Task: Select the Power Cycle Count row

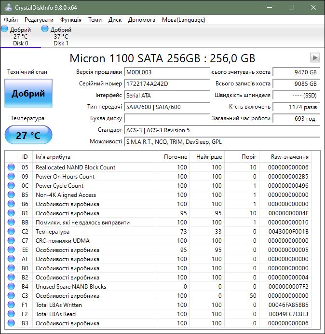Action: tap(158, 185)
